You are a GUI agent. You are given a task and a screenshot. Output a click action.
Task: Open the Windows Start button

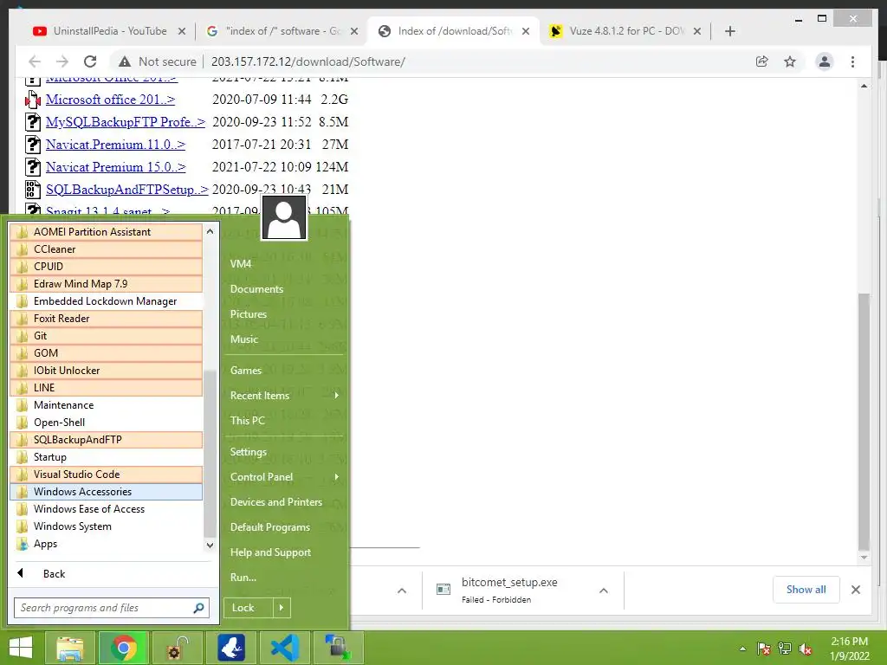click(x=21, y=648)
